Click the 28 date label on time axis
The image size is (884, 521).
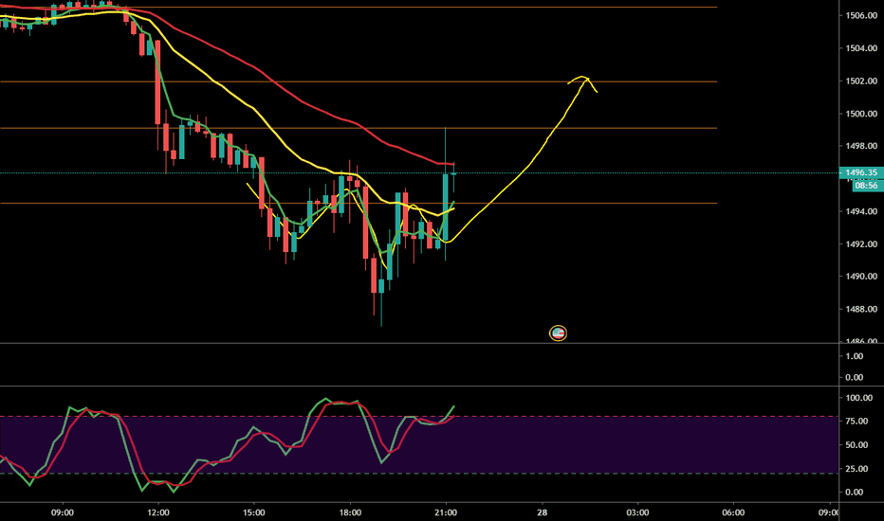coord(542,512)
